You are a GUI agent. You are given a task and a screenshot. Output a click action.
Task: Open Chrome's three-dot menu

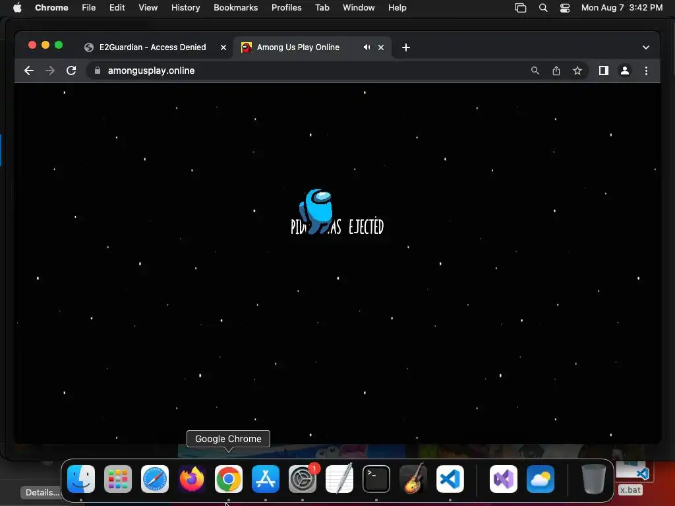(646, 70)
